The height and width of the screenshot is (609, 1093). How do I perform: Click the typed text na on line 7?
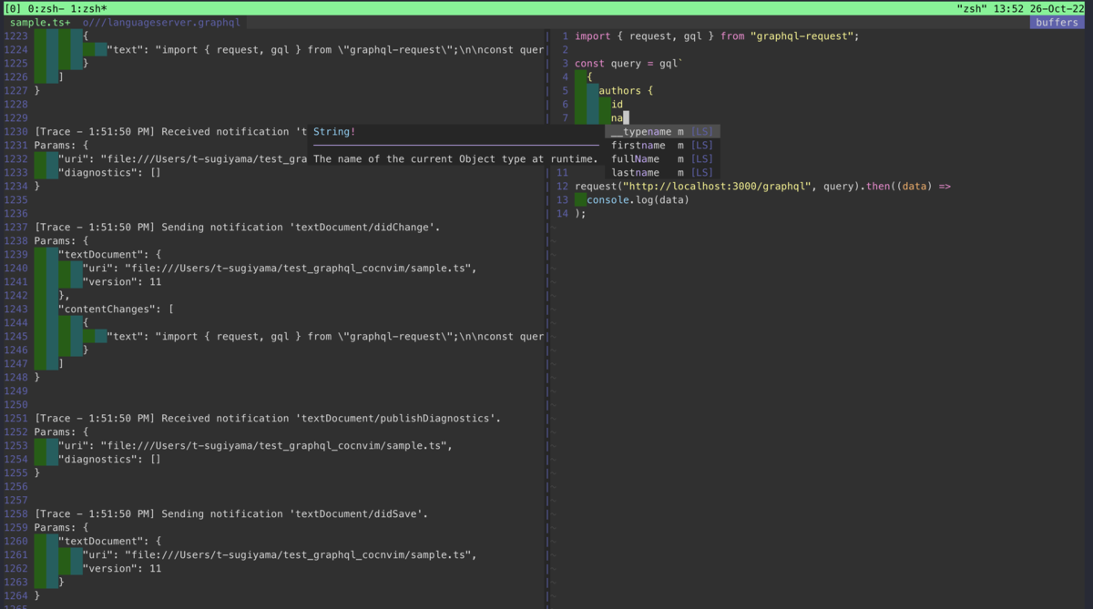tap(618, 118)
